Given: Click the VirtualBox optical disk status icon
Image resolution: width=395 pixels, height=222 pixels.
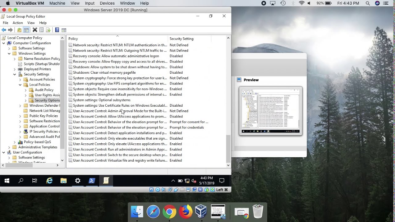Looking at the screenshot, I should tap(158, 190).
